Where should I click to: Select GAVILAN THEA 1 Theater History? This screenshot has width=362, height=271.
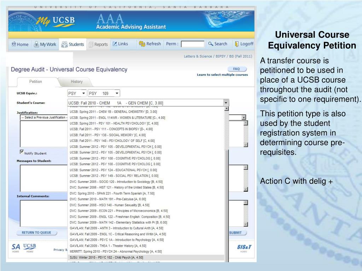click(146, 246)
